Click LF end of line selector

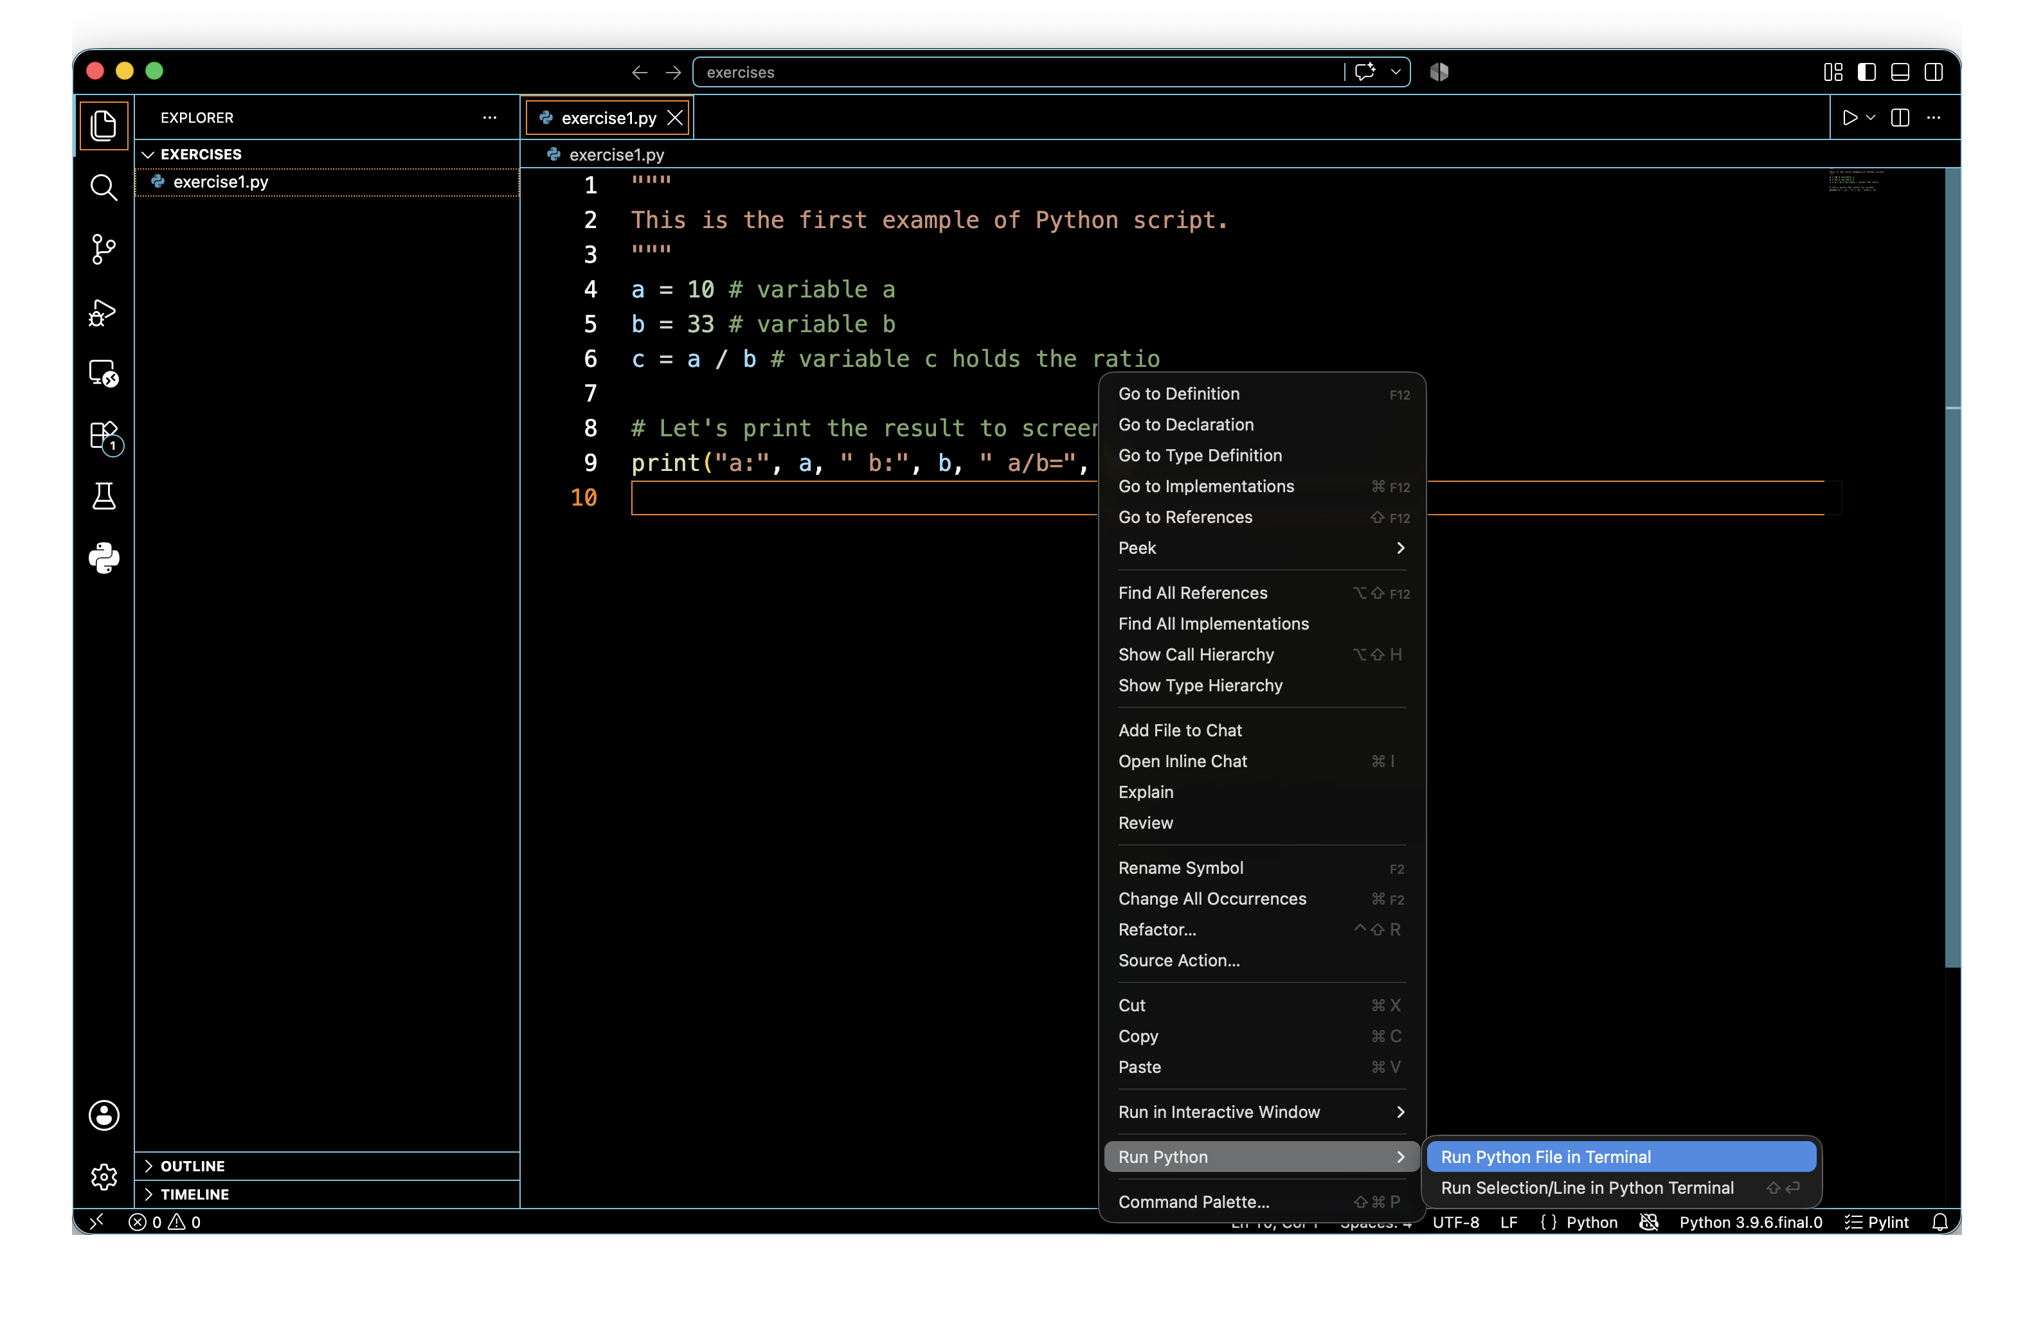(x=1509, y=1222)
